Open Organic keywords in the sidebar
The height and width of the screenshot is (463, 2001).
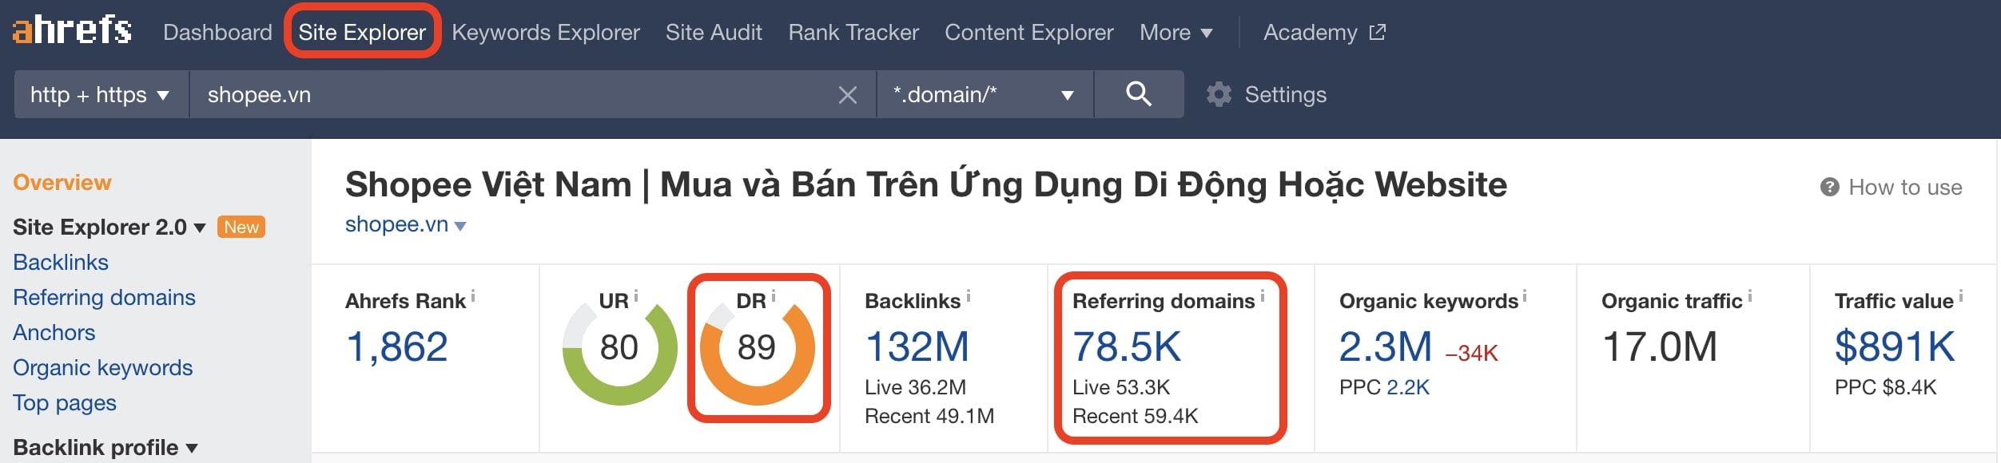click(102, 367)
